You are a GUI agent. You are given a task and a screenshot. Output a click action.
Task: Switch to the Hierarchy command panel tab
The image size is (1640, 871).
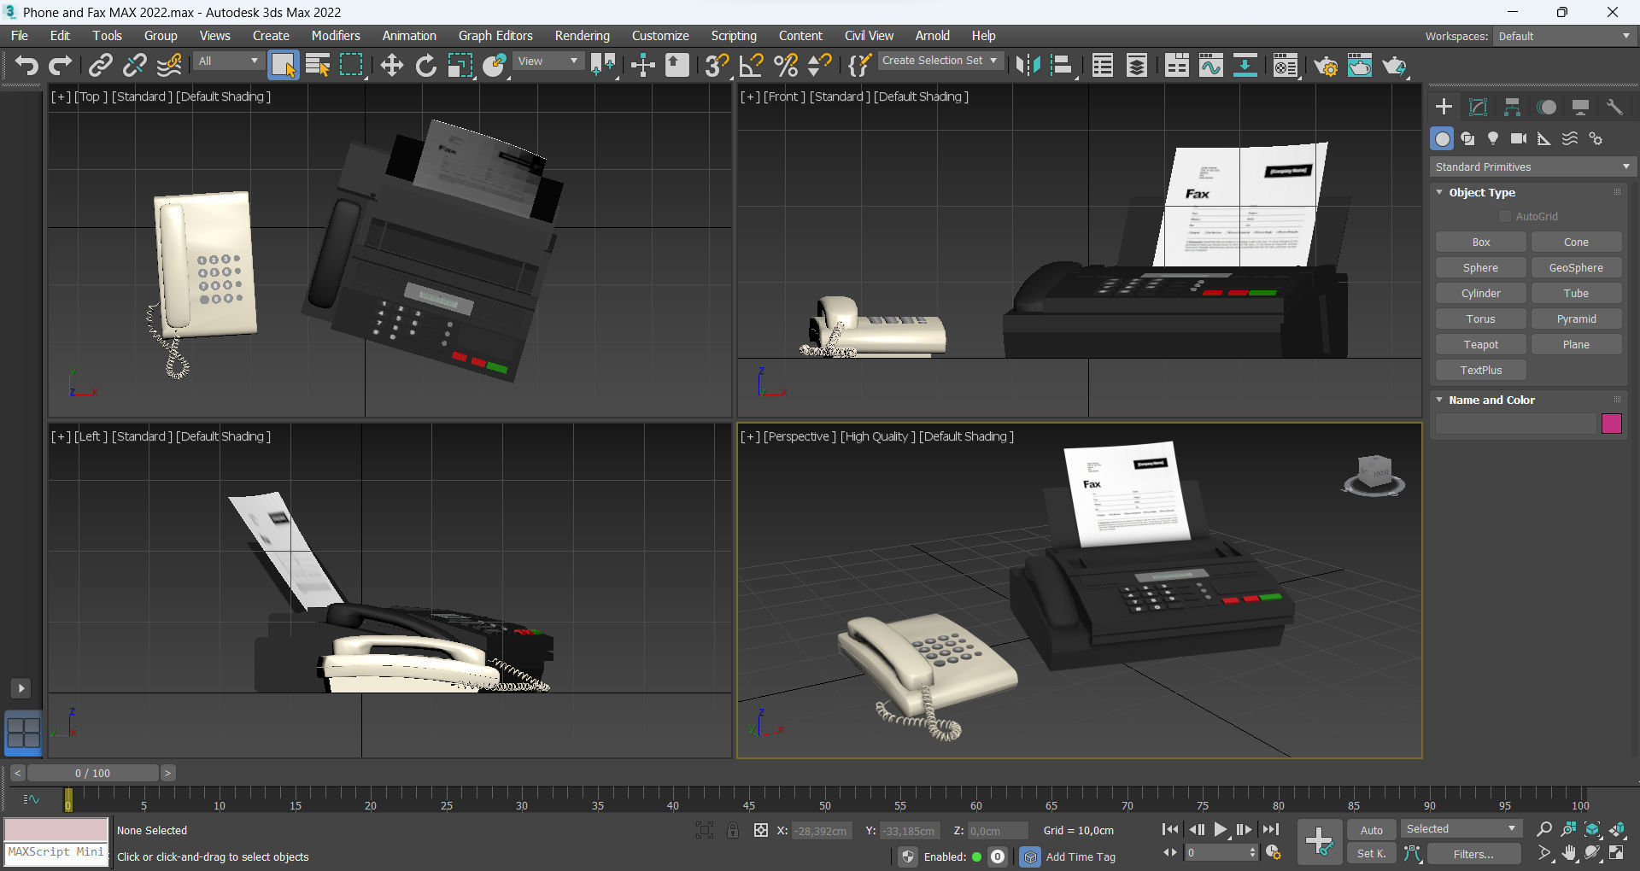1512,107
